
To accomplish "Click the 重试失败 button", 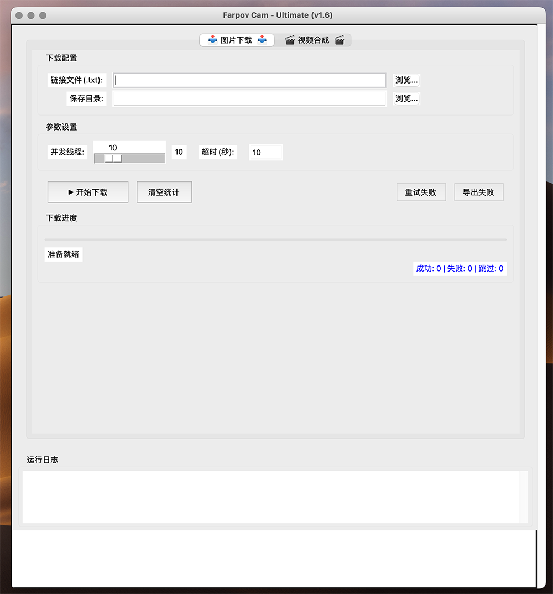I will click(x=421, y=192).
